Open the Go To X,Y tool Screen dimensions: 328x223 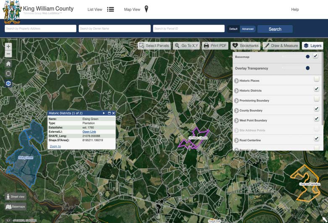pyautogui.click(x=186, y=46)
